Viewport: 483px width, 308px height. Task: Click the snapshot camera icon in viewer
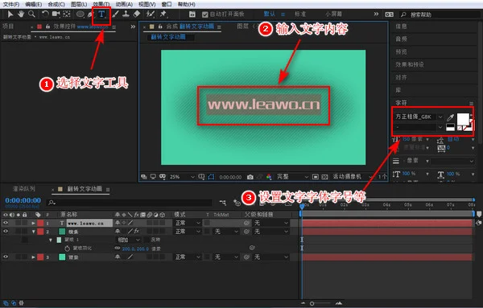(x=250, y=177)
